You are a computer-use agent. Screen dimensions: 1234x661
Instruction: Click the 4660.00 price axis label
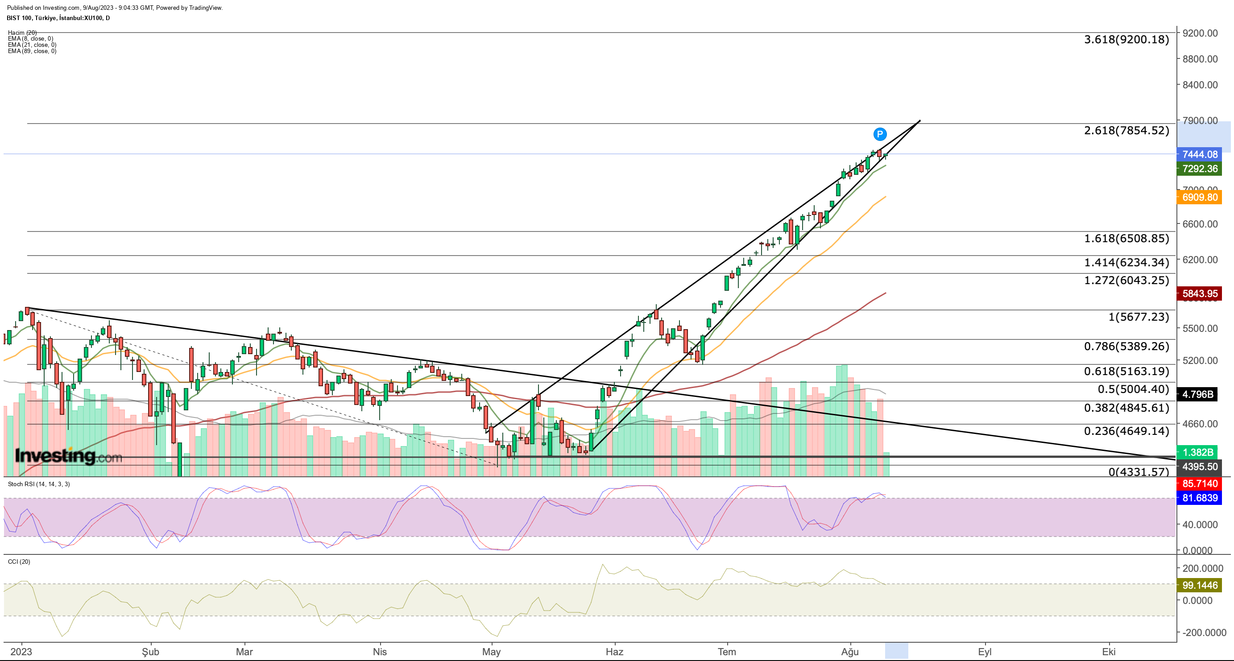click(x=1200, y=424)
